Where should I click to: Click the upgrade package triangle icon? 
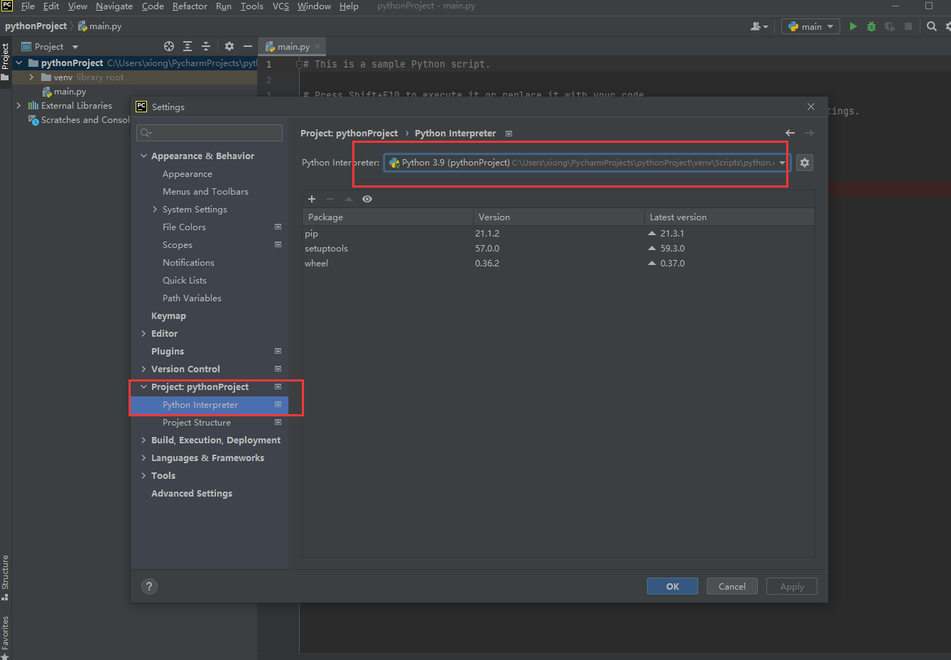pos(349,199)
